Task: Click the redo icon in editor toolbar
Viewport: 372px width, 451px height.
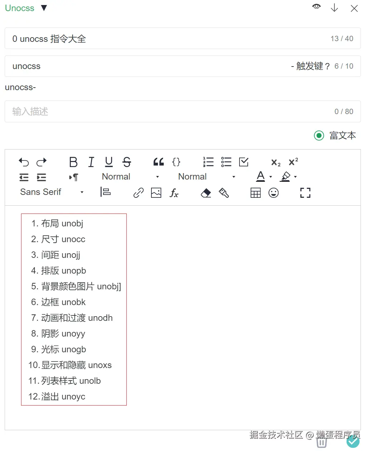Action: pyautogui.click(x=42, y=162)
